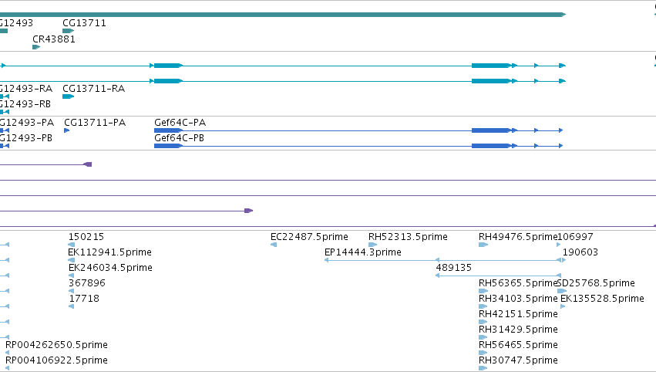Click the RH52313.5prime EST label
Viewport: 656px width, 372px height.
click(408, 237)
